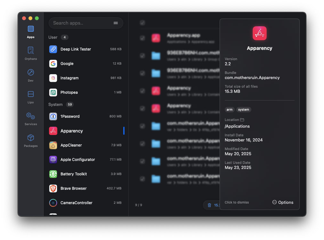Screen dimensions: 324x240
Task: Click the arm architecture tag
Action: [x=230, y=110]
